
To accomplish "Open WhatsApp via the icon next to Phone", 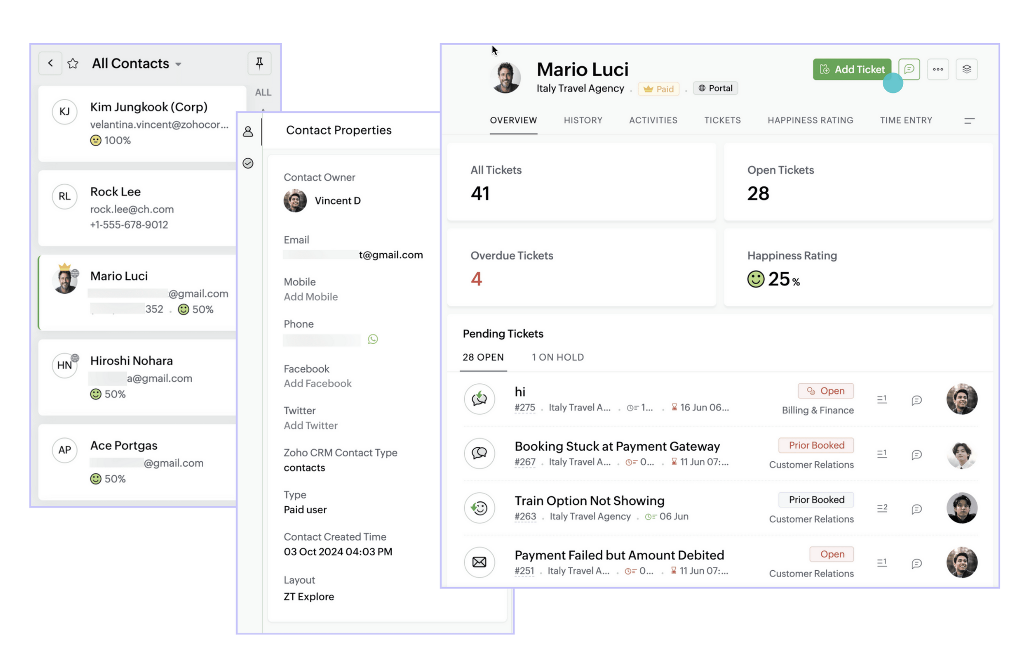I will 372,339.
